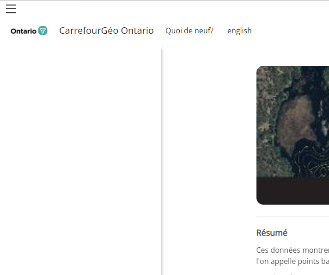329x275 pixels.
Task: Open the Quoi de neuf? menu item
Action: coord(189,31)
